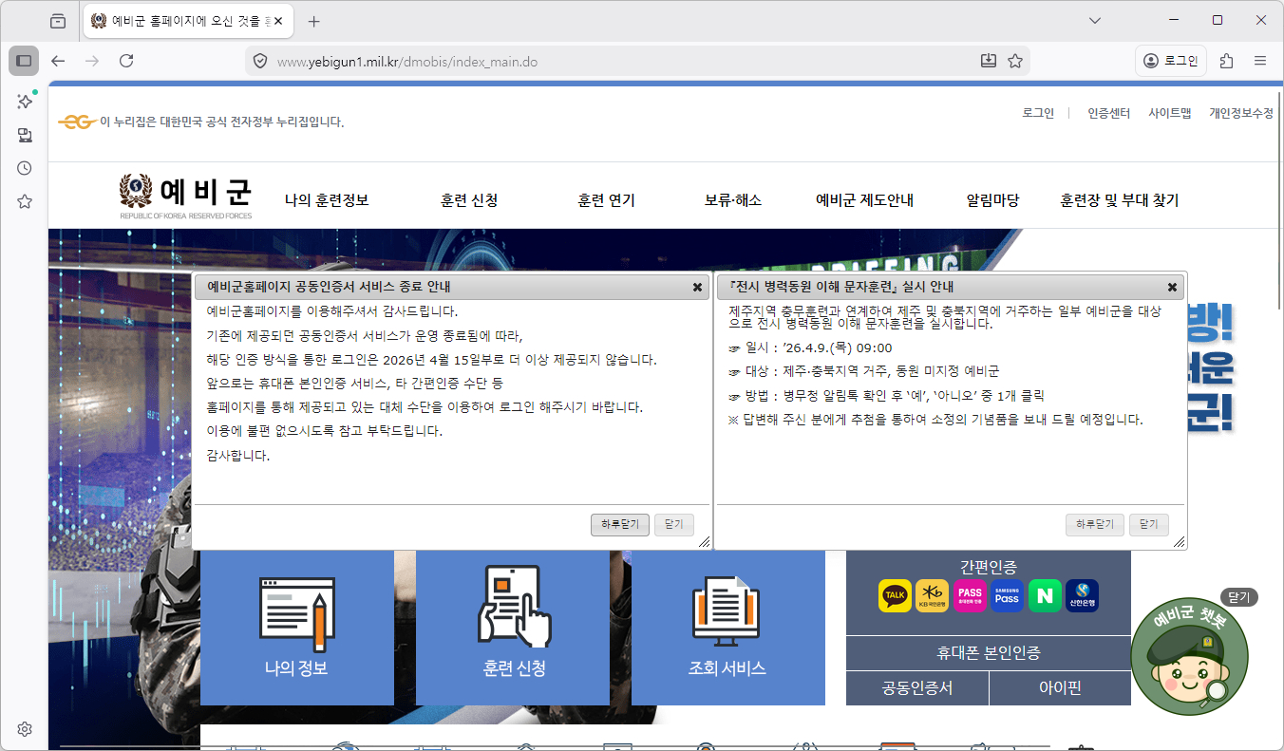
Task: Open the 나의 정보 tile
Action: click(x=297, y=628)
